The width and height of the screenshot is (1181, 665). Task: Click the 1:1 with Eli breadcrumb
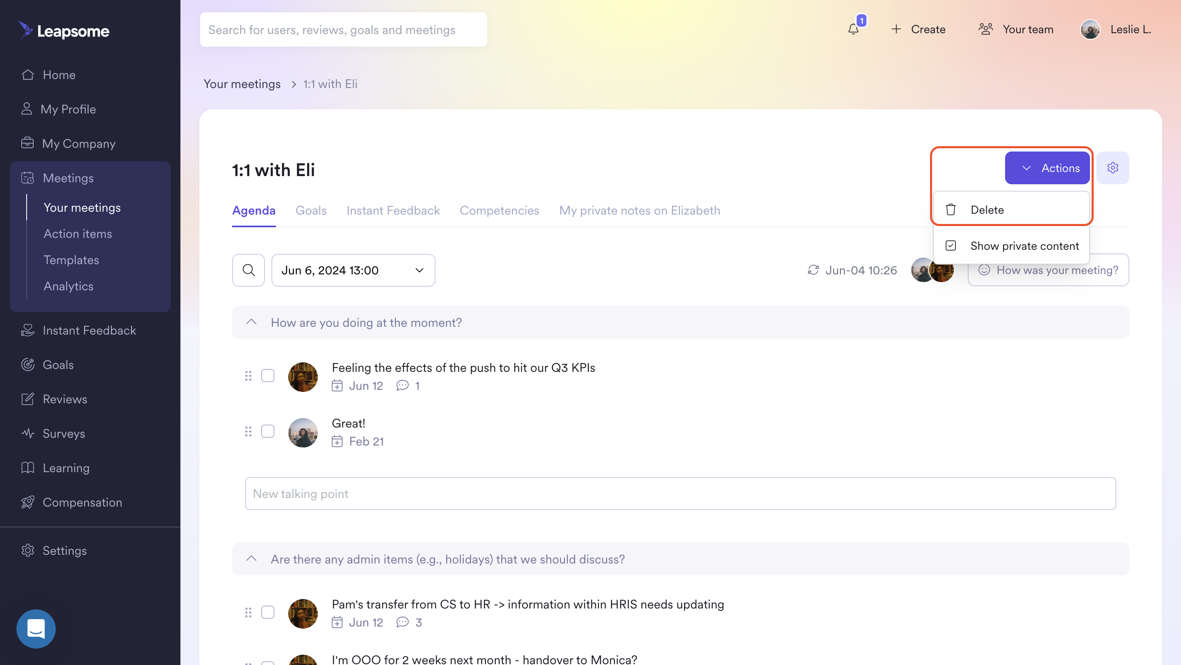330,84
